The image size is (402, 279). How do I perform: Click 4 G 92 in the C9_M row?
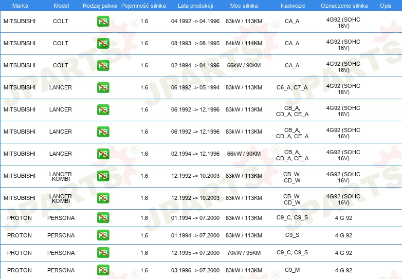(343, 270)
